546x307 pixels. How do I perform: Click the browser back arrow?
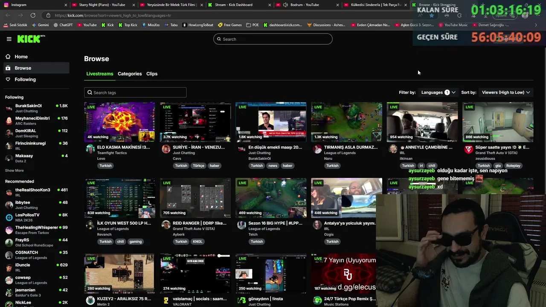pyautogui.click(x=8, y=15)
